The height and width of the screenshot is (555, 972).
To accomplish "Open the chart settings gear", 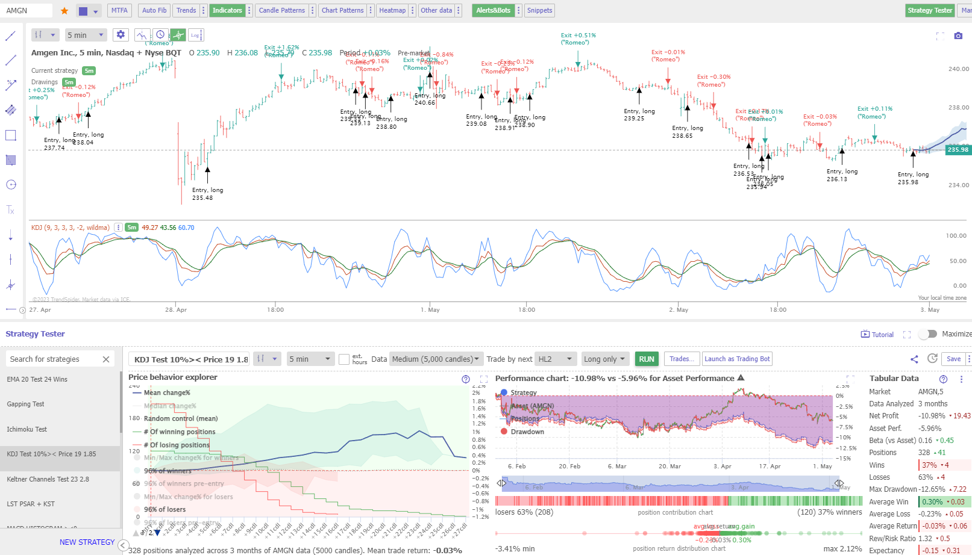I will [x=121, y=34].
